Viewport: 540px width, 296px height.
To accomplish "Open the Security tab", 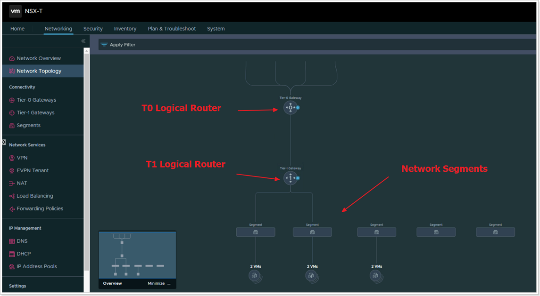I will click(x=93, y=29).
